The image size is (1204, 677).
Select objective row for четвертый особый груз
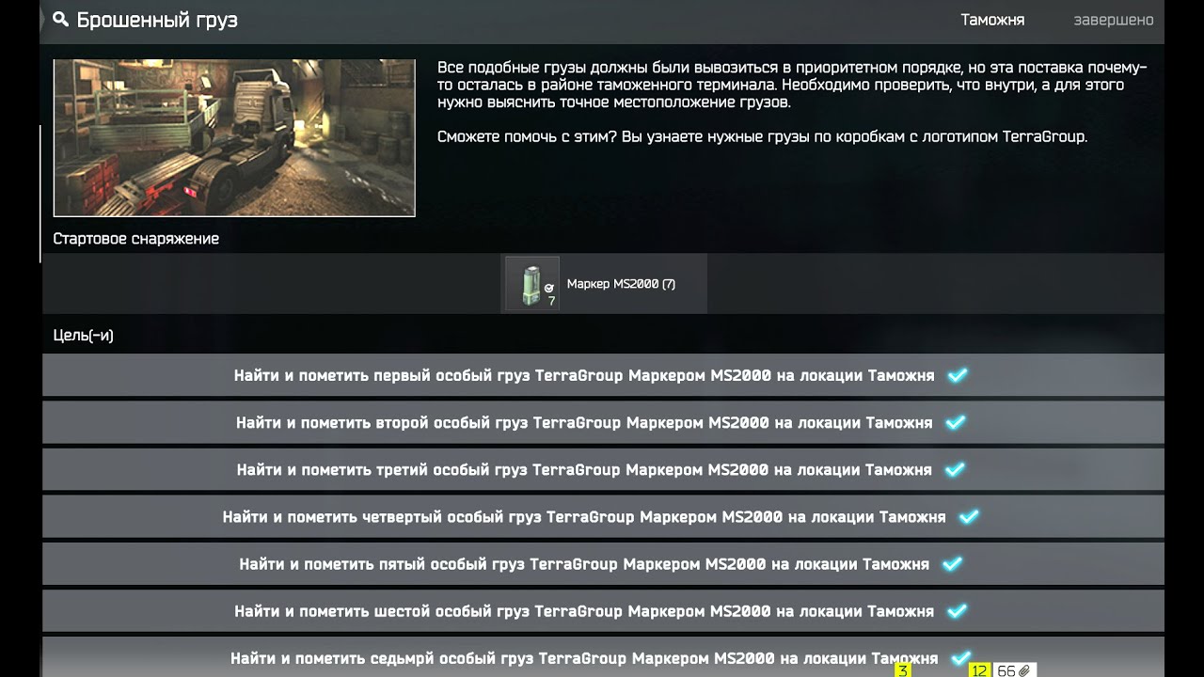(x=603, y=516)
